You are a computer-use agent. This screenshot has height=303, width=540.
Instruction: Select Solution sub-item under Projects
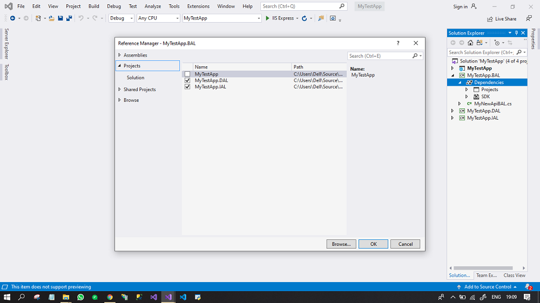pyautogui.click(x=136, y=78)
